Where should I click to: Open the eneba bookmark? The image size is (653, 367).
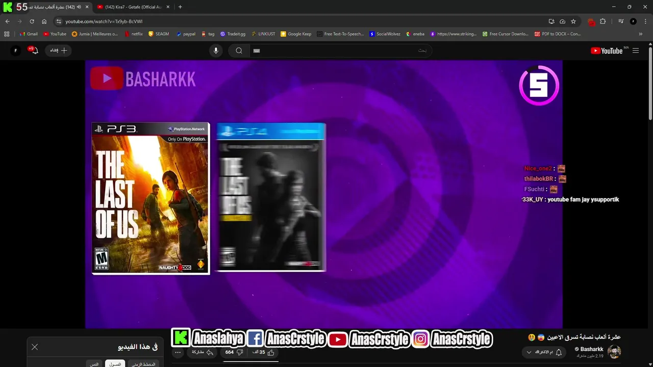[415, 34]
